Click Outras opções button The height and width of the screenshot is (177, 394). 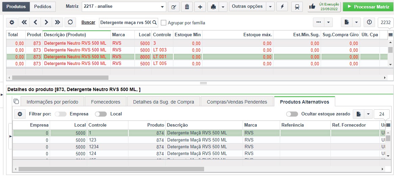tap(247, 7)
